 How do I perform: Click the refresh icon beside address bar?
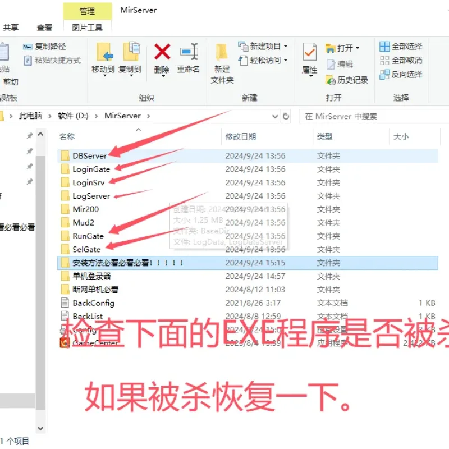click(286, 116)
